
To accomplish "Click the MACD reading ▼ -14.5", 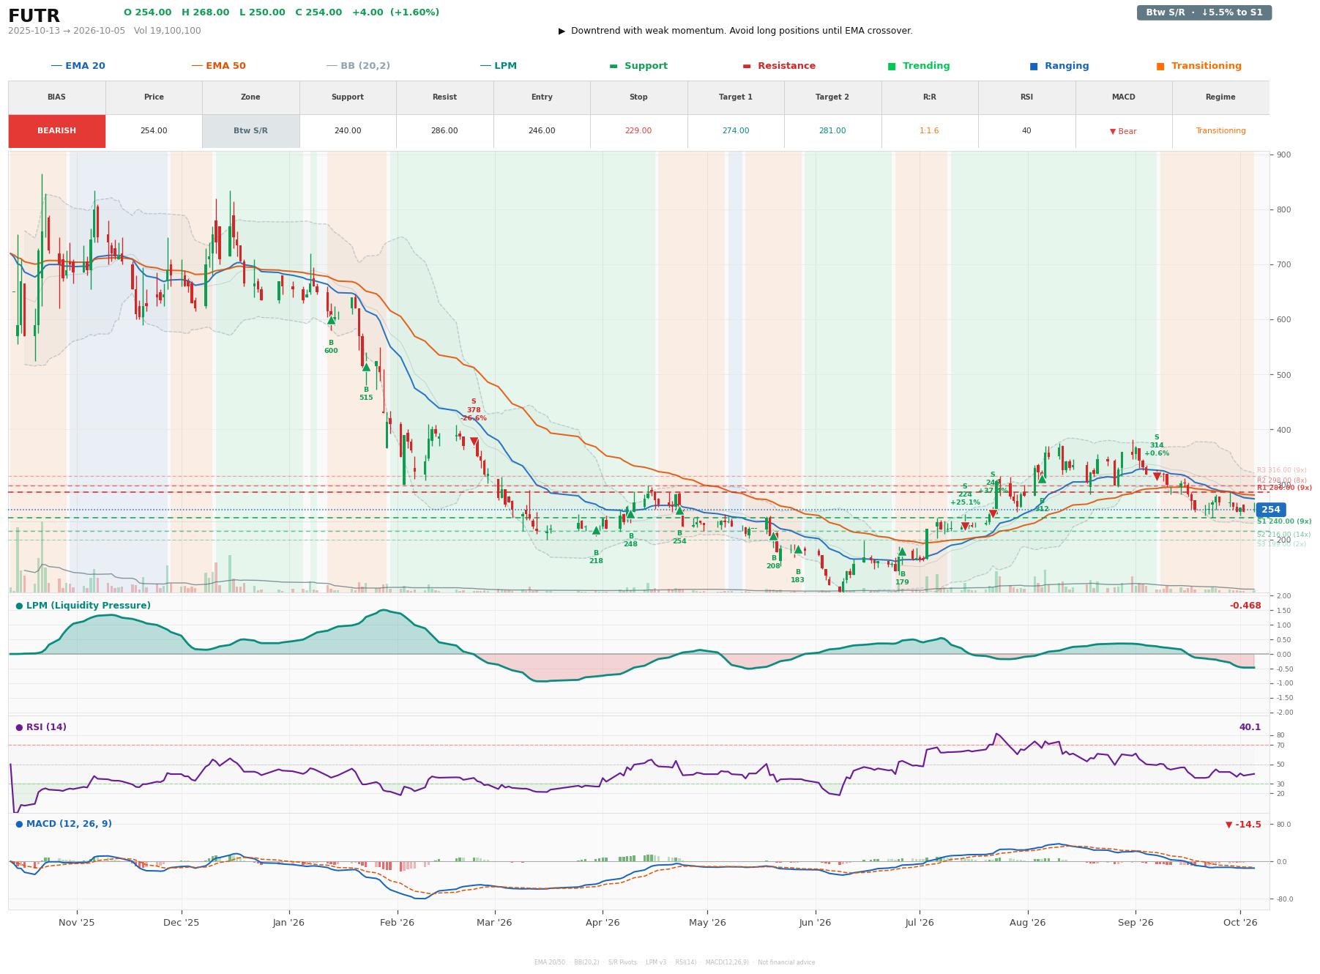I will [1243, 825].
